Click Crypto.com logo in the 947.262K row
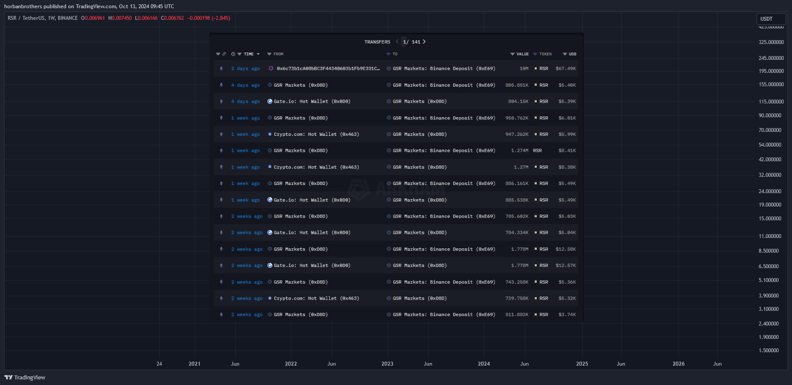This screenshot has width=792, height=385. click(x=270, y=135)
